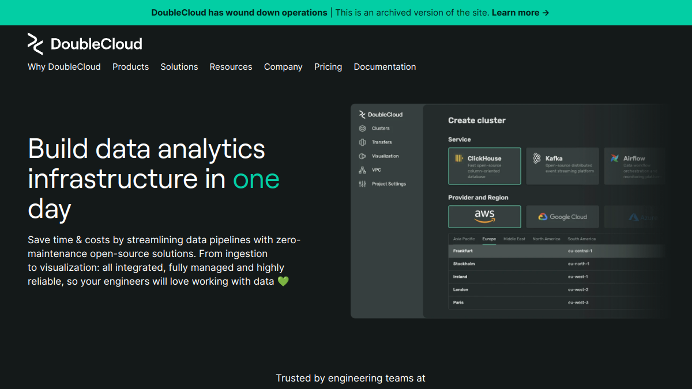The width and height of the screenshot is (692, 389).
Task: Switch to the Asia Pacific region tab
Action: coord(464,239)
